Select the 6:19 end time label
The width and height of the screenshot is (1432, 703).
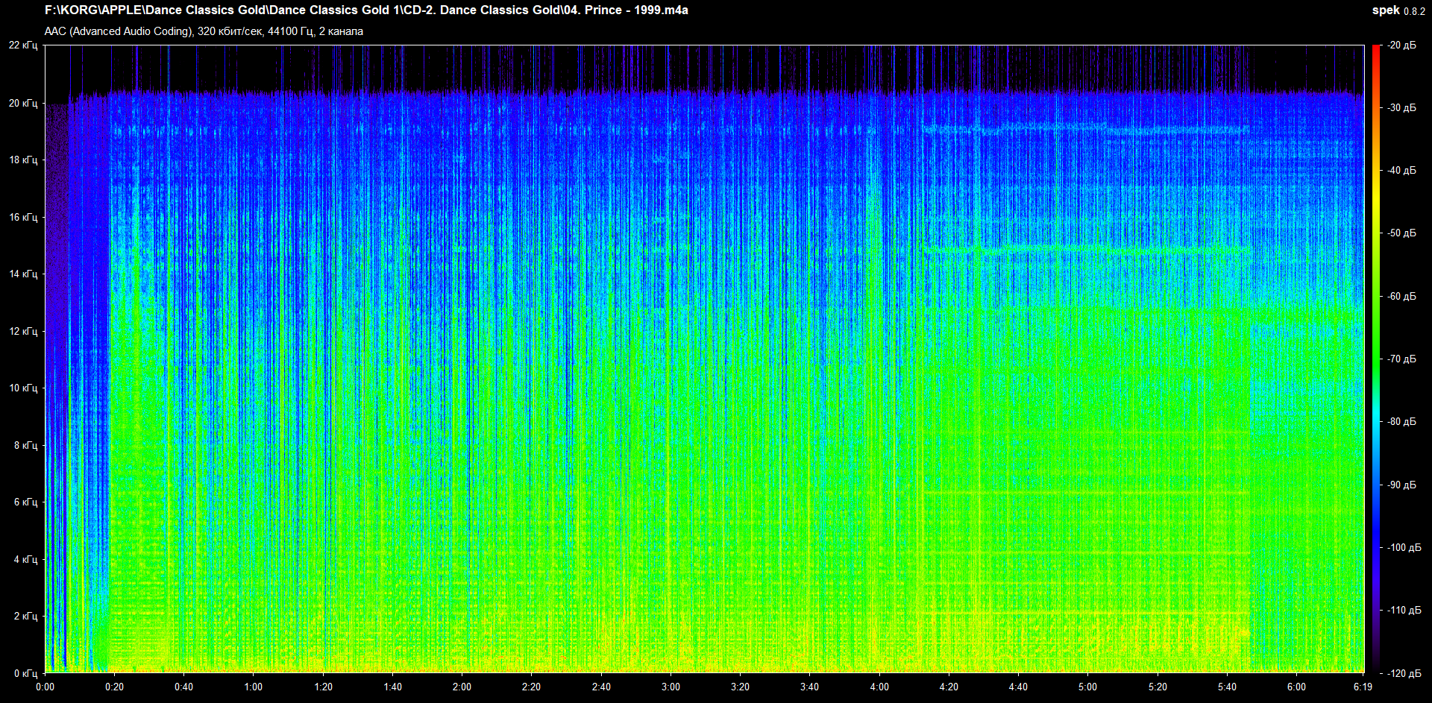click(x=1363, y=687)
